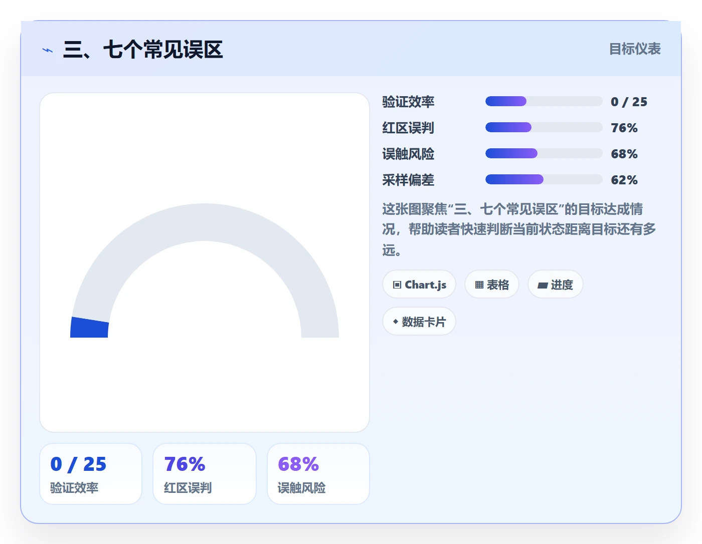Click the lightning icon beside the section title

pyautogui.click(x=48, y=50)
